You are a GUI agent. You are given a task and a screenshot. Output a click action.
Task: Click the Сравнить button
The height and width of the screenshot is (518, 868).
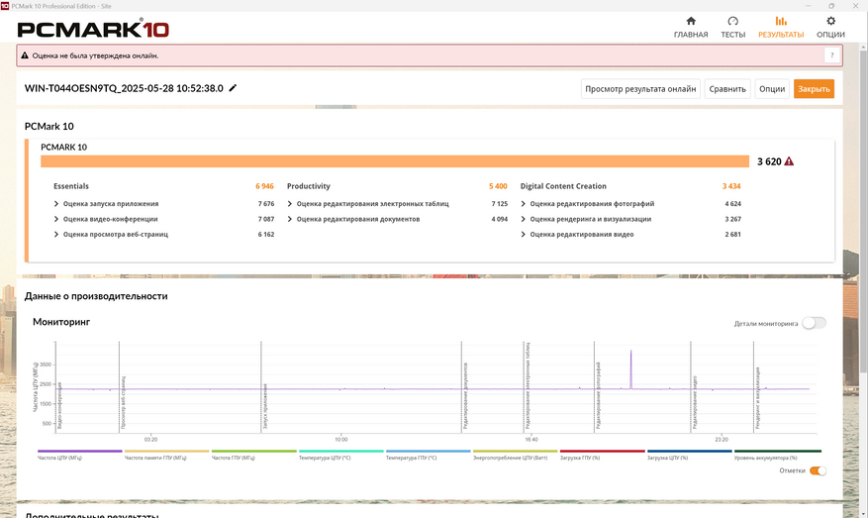[727, 89]
